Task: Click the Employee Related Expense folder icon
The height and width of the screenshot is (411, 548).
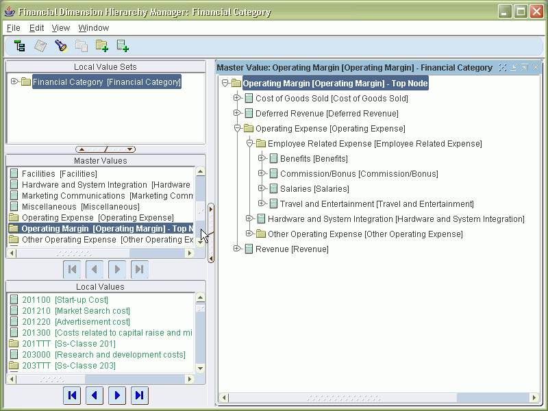Action: point(261,143)
